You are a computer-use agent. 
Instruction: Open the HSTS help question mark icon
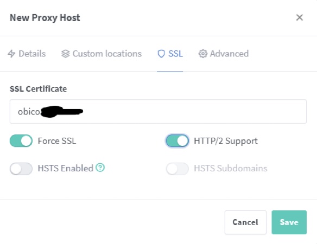pos(100,168)
